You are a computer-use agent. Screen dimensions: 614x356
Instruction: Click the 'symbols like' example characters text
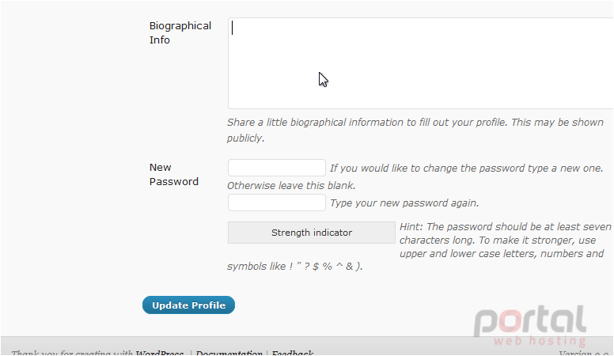[295, 267]
